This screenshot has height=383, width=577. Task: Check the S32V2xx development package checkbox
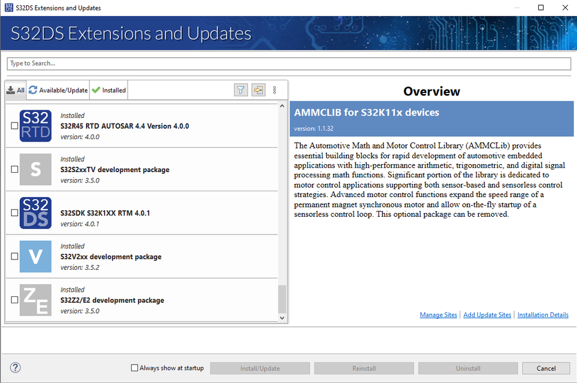(x=14, y=256)
